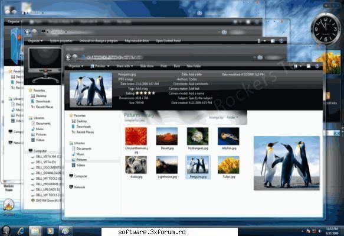Viewport: 344px width, 236px height.
Task: Select the Desert.jpg thumbnail
Action: (167, 137)
